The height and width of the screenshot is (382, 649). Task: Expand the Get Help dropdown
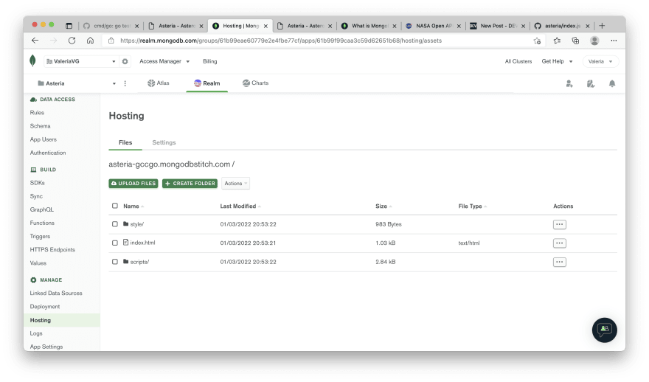click(557, 61)
